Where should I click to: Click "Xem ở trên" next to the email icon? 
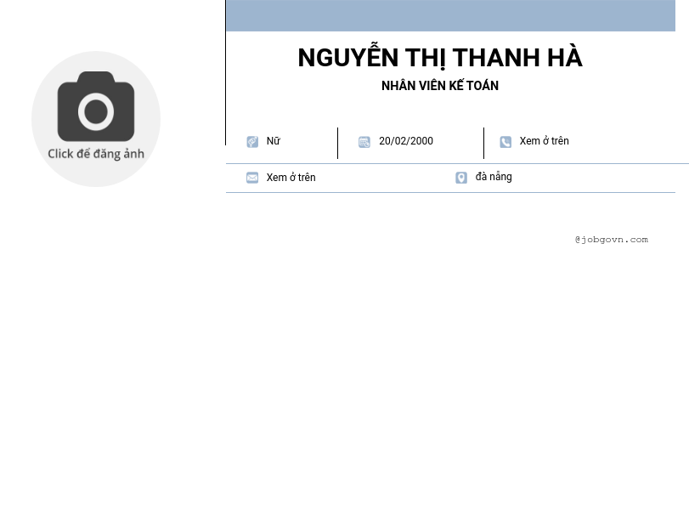[291, 178]
